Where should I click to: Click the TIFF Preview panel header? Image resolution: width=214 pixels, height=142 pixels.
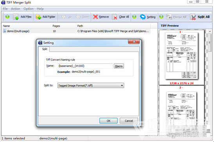coord(170,26)
